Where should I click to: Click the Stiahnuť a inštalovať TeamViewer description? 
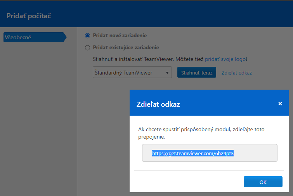click(148, 59)
